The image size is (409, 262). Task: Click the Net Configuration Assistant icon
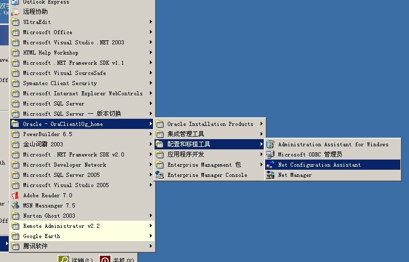coord(270,165)
